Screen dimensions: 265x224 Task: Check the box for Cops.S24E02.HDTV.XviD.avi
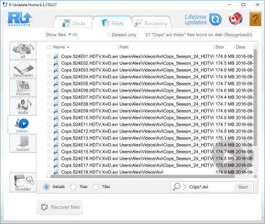pos(49,63)
